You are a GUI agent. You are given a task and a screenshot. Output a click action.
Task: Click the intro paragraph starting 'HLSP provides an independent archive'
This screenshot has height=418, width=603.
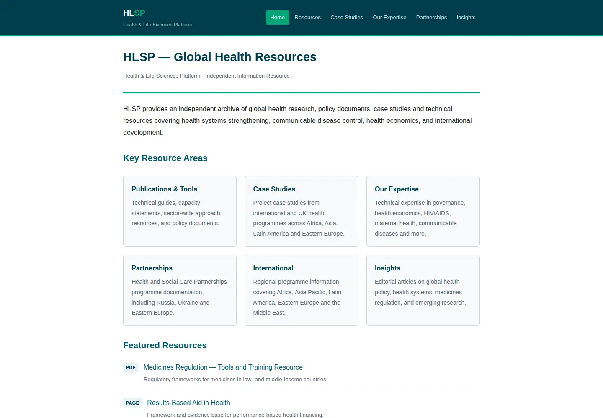point(301,120)
